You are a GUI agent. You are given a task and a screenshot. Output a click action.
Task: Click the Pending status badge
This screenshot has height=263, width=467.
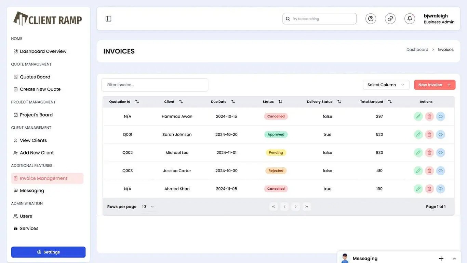pyautogui.click(x=276, y=153)
